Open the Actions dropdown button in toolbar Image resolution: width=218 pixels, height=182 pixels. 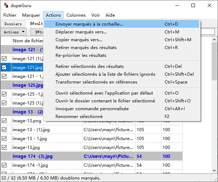click(14, 32)
